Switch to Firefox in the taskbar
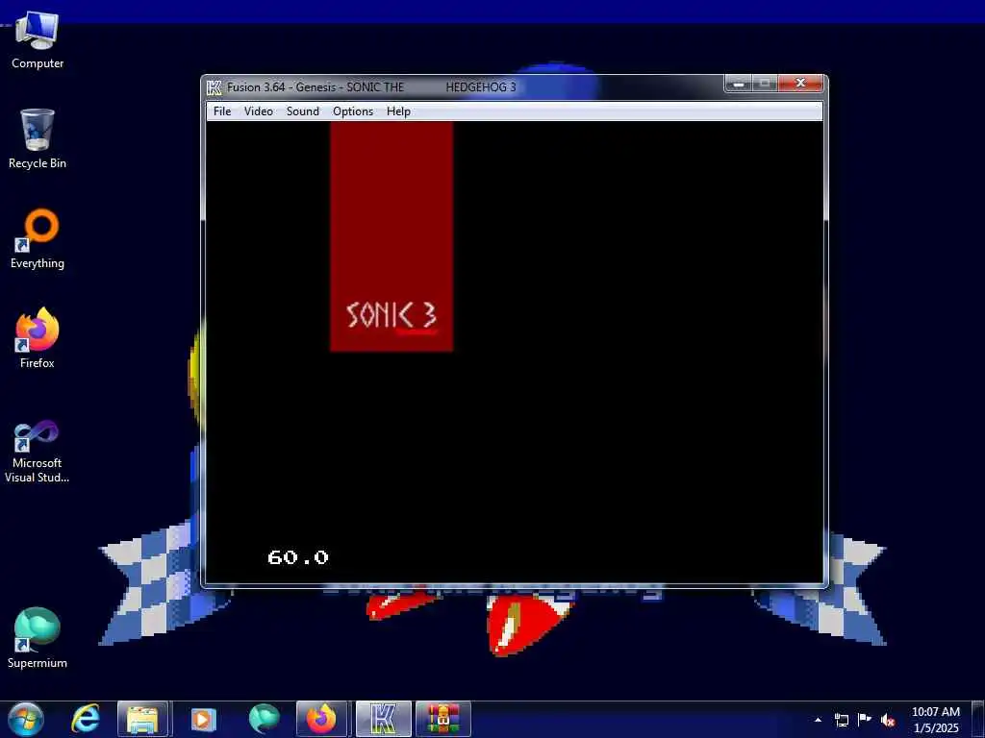Image resolution: width=985 pixels, height=738 pixels. [321, 719]
